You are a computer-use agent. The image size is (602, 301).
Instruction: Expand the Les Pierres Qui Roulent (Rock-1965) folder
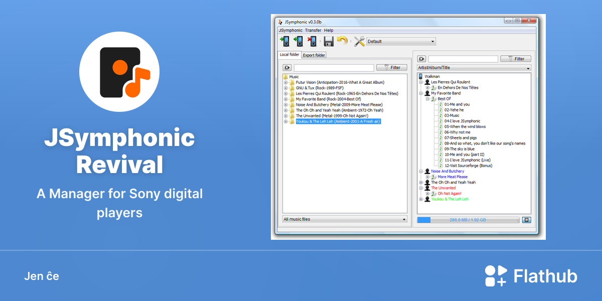(286, 93)
